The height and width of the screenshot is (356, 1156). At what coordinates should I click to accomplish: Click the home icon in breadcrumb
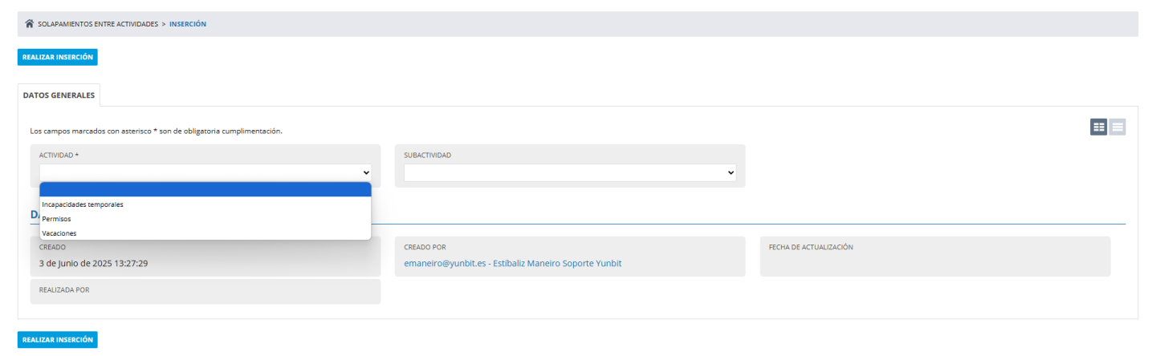click(30, 24)
